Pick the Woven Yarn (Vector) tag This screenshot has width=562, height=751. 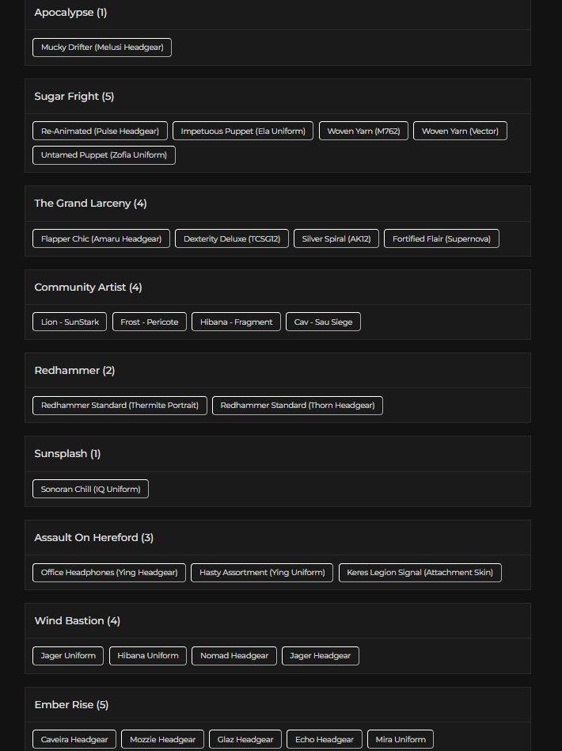click(x=460, y=131)
